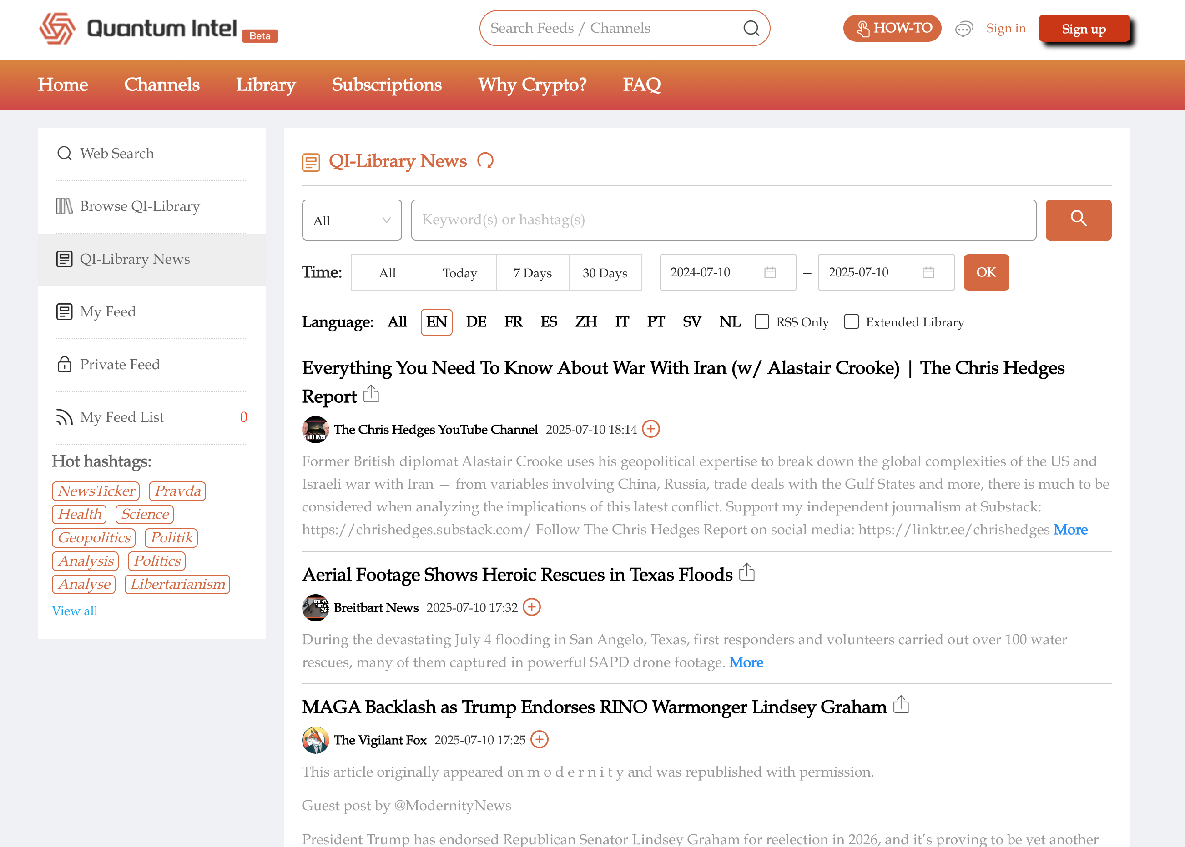Click plus icon next to Breitbart News
The width and height of the screenshot is (1185, 847).
coord(531,607)
